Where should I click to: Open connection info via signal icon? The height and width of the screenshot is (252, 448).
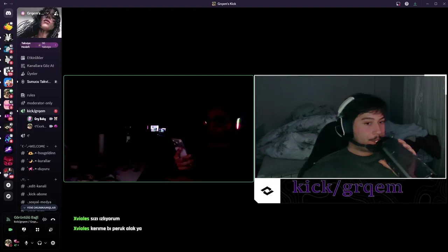tap(8, 219)
